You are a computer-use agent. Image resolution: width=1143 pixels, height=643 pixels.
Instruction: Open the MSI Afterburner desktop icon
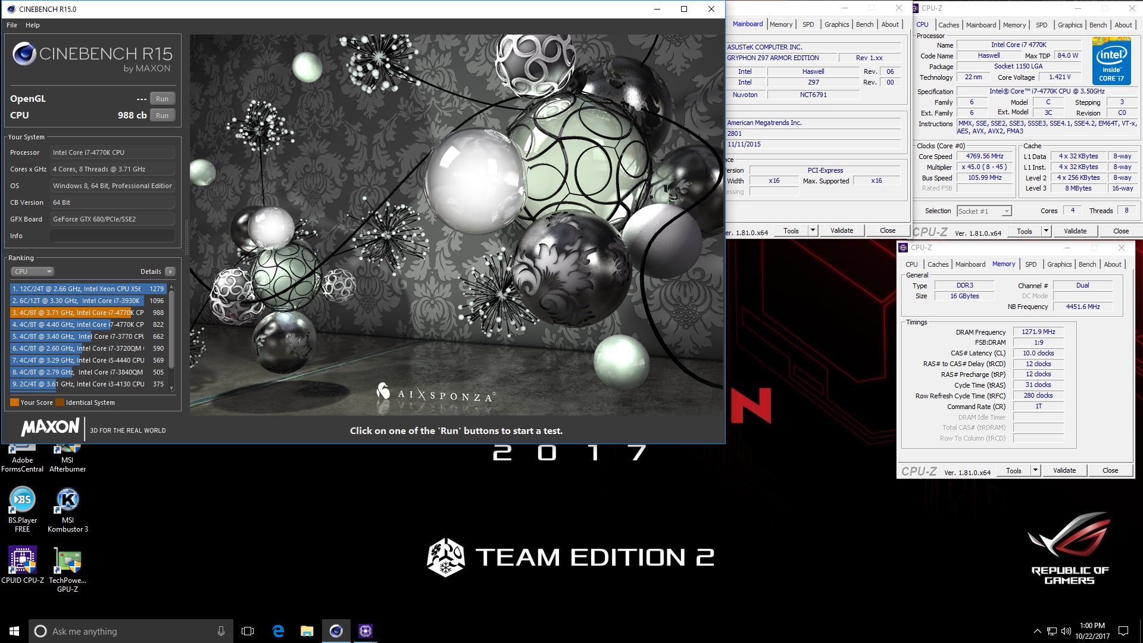click(x=67, y=458)
